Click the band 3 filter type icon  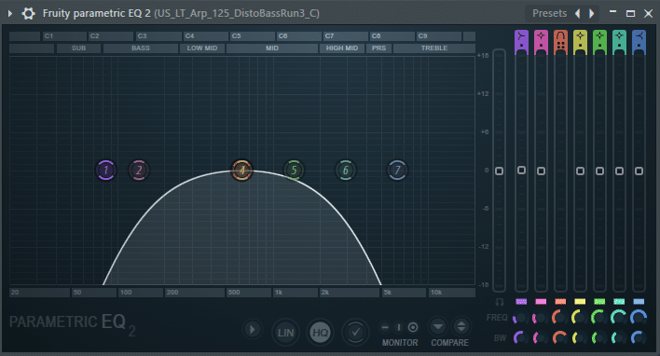(x=560, y=42)
